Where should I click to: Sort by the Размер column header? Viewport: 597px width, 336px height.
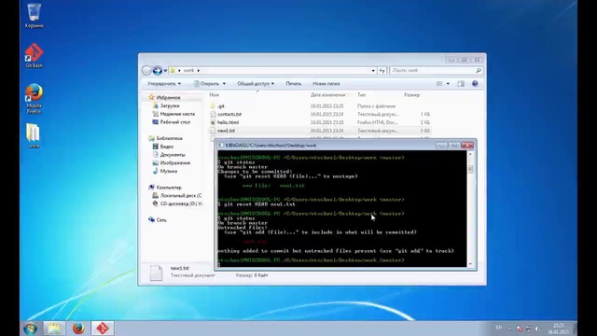[411, 95]
